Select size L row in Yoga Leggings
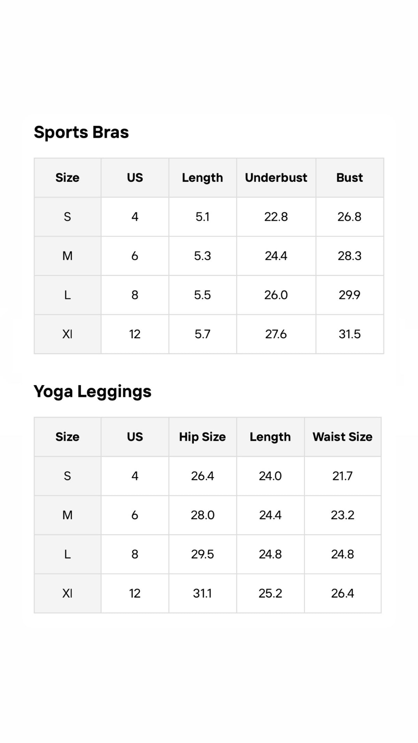 click(208, 554)
